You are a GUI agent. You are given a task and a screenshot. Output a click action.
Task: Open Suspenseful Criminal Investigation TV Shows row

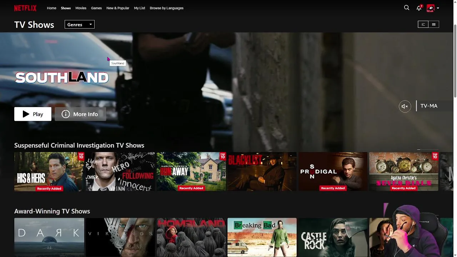pos(79,145)
